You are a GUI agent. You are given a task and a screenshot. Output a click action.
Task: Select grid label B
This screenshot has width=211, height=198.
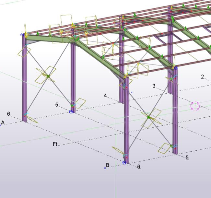108,165
